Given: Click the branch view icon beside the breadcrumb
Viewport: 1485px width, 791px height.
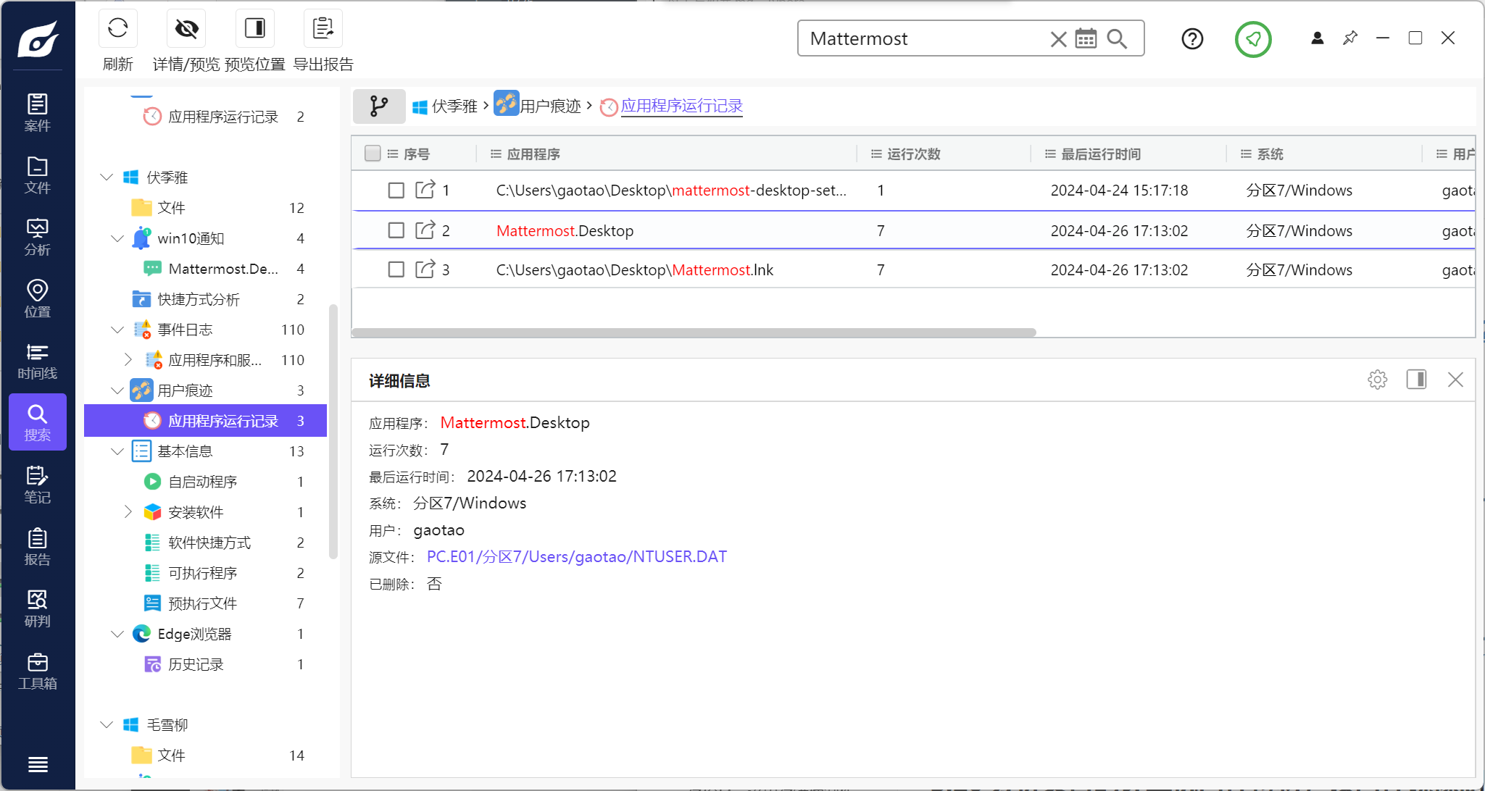Looking at the screenshot, I should click(x=378, y=106).
